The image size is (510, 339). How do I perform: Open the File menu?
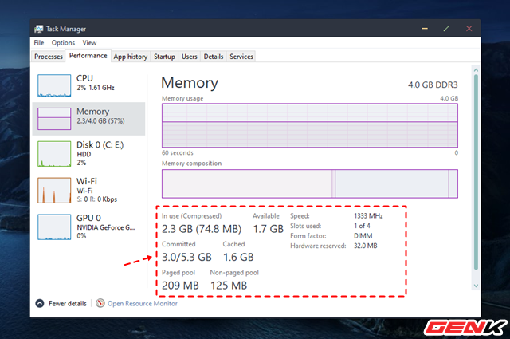pos(39,42)
